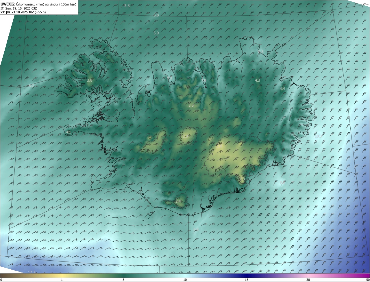This screenshot has width=370, height=282.
Task: Click the colorbar tick label 0
Action: pos(1,280)
